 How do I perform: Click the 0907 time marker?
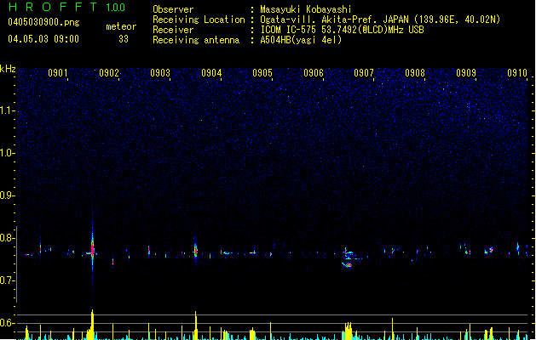click(364, 73)
